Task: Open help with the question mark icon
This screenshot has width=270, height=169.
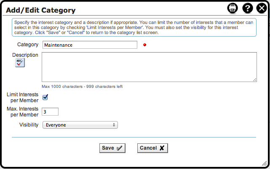Action: point(248,8)
